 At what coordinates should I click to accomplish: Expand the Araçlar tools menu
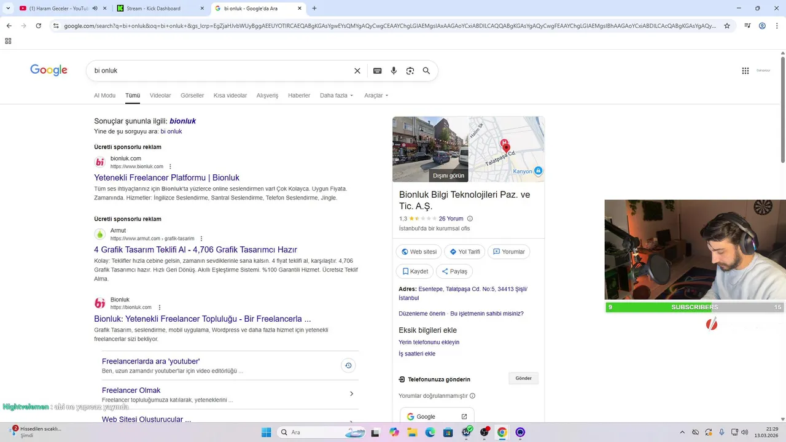pos(376,95)
